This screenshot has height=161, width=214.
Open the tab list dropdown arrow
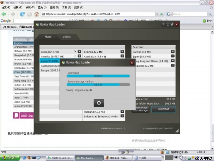[x=212, y=27]
